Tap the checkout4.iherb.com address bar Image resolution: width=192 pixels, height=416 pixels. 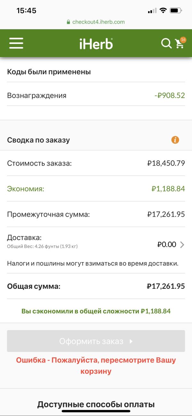pyautogui.click(x=96, y=22)
